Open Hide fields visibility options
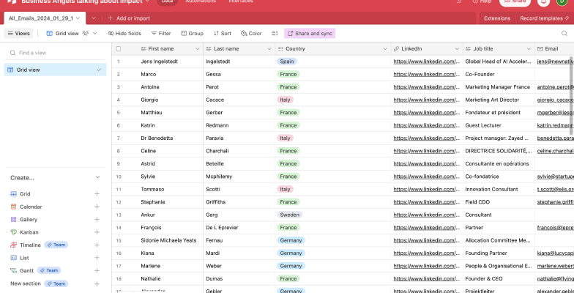 124,34
